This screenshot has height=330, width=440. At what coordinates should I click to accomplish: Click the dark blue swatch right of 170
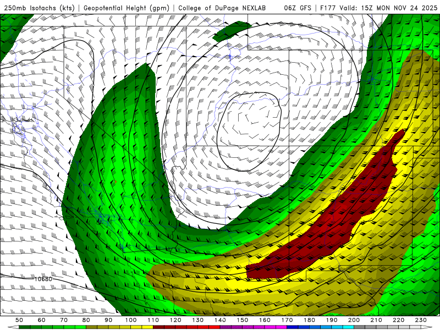tap(293, 327)
